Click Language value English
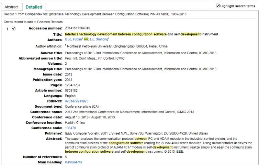 point(70,96)
